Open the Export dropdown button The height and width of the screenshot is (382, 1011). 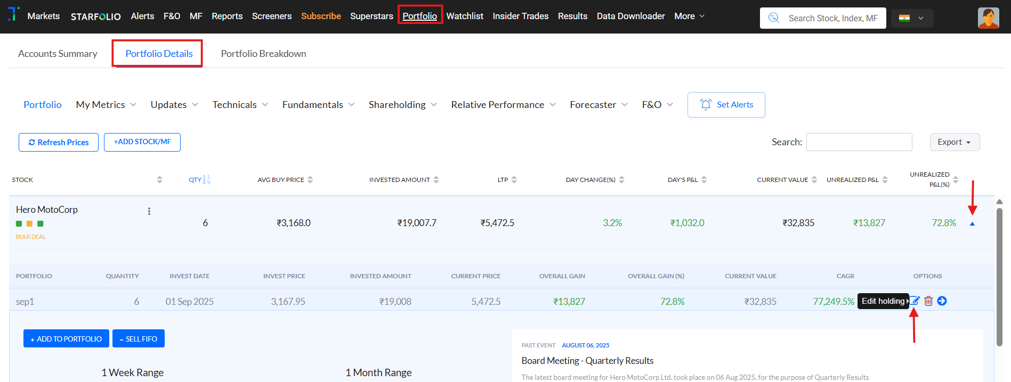(955, 142)
